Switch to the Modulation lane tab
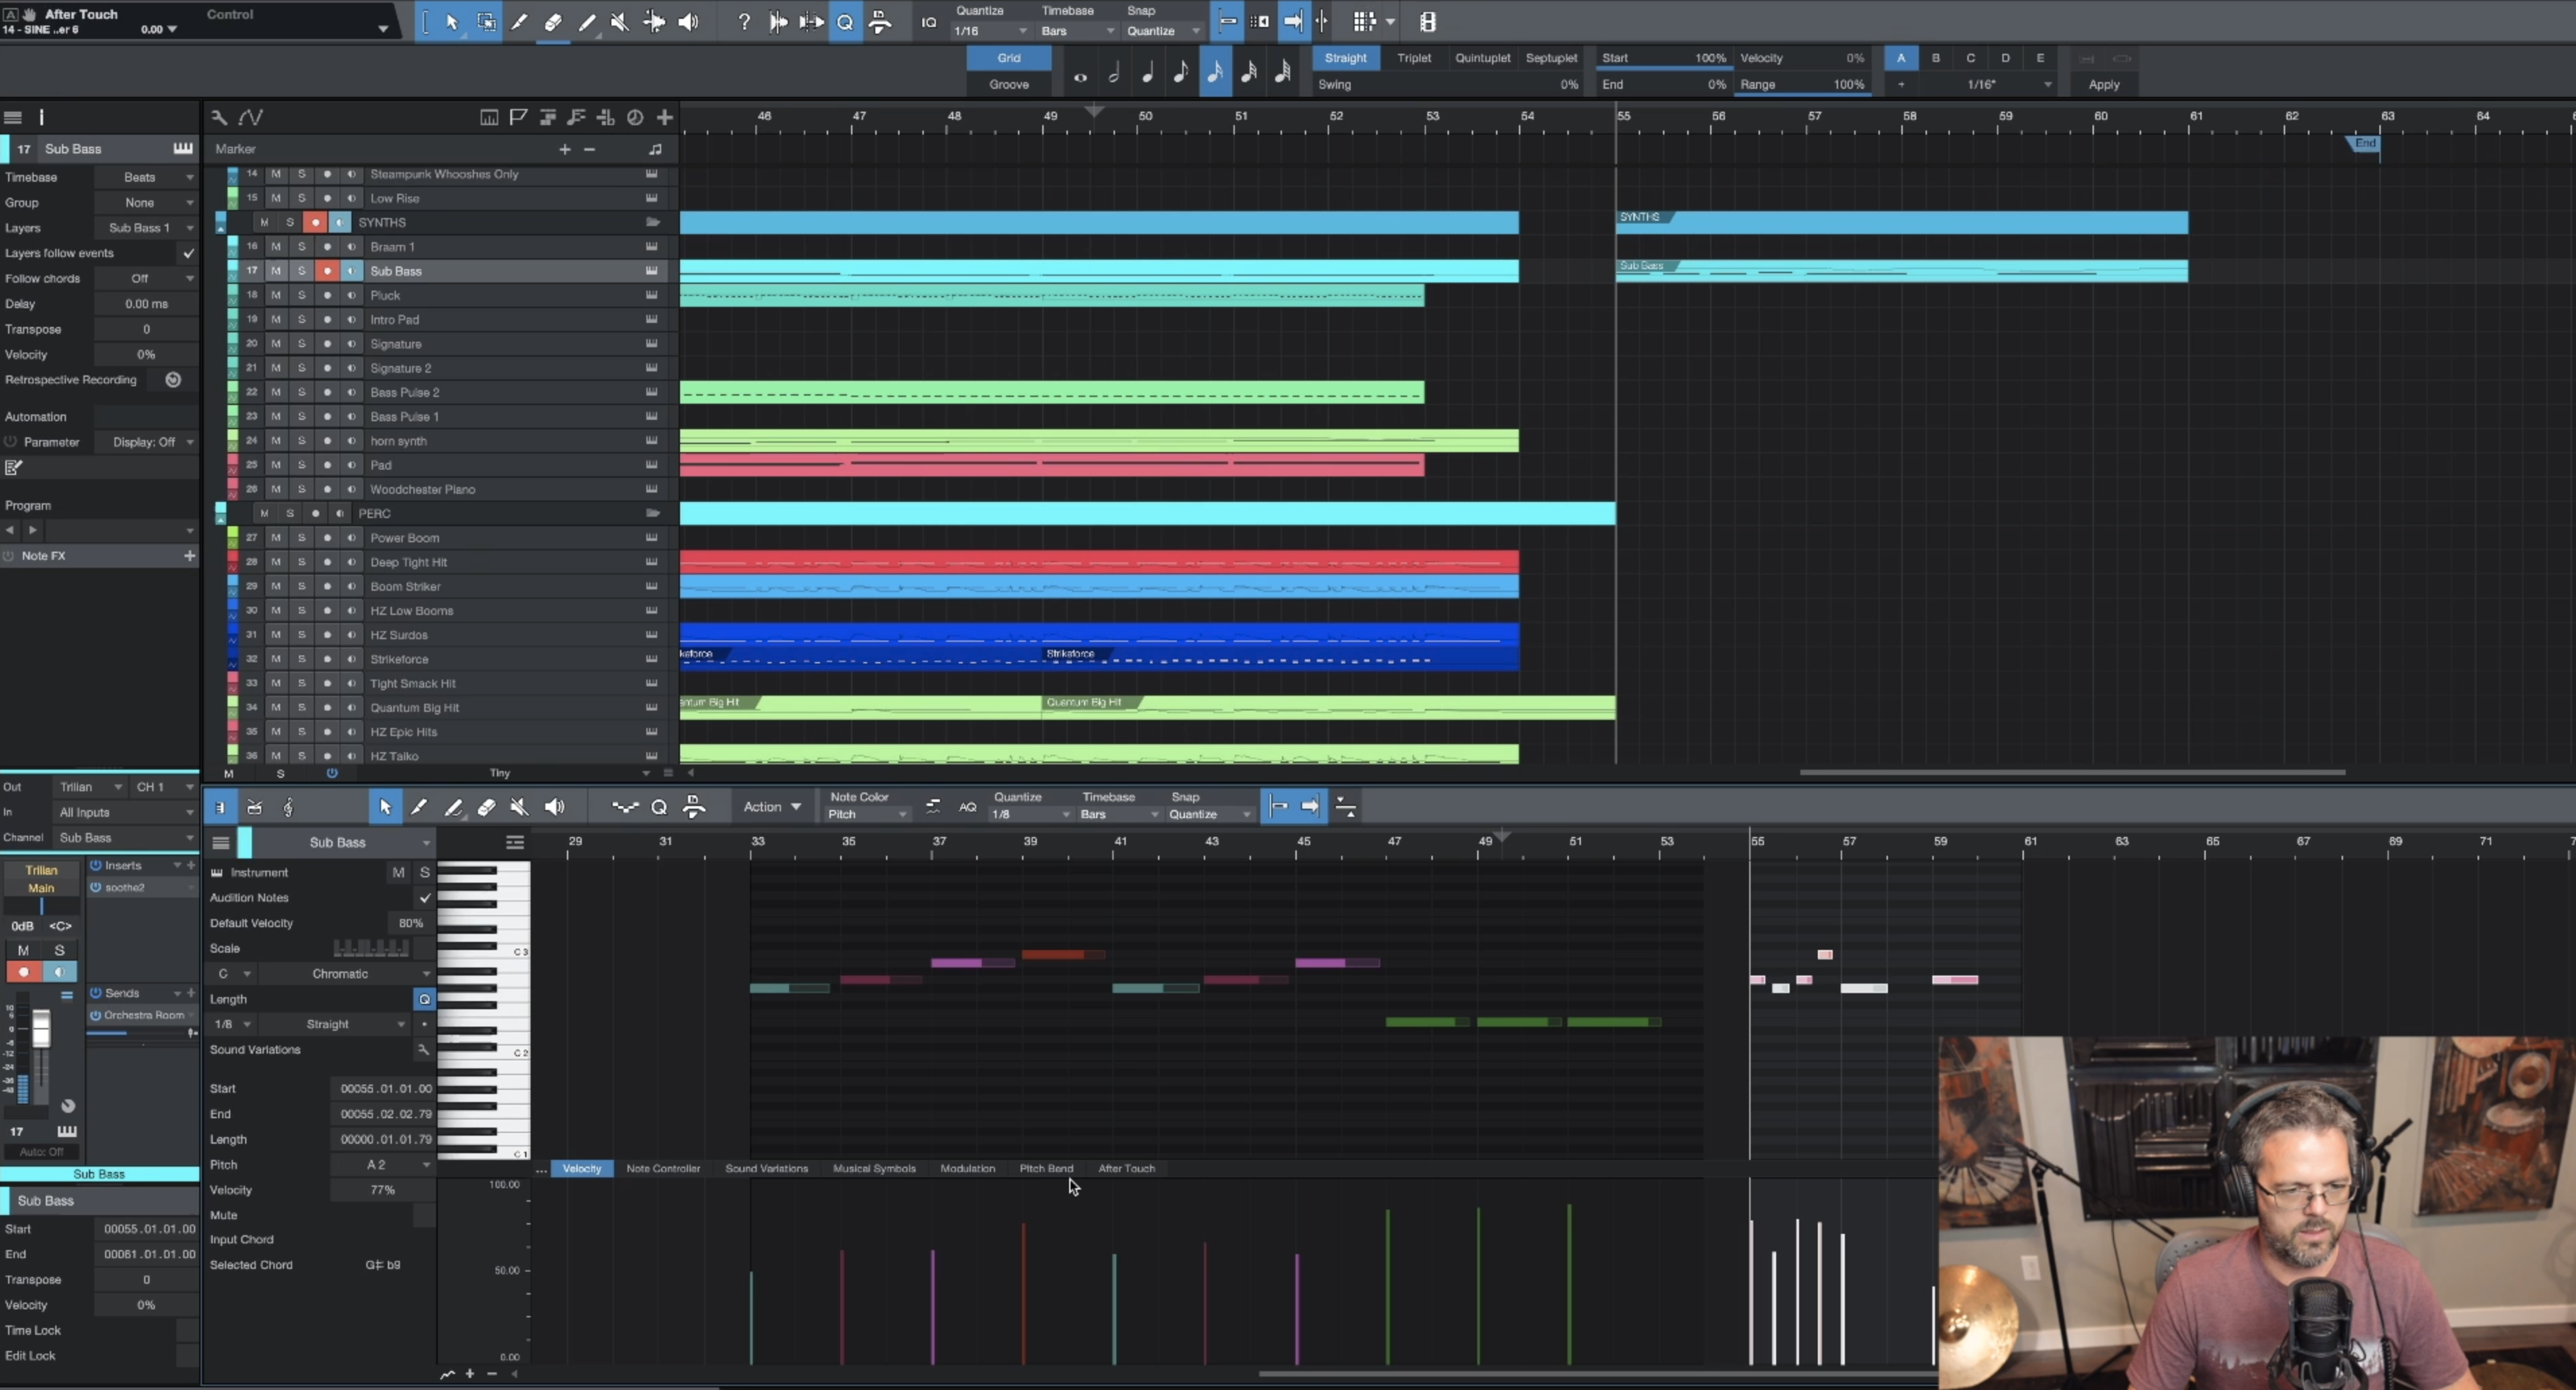 point(967,1168)
